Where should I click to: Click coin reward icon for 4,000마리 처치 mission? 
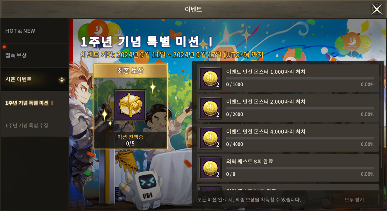[210, 138]
